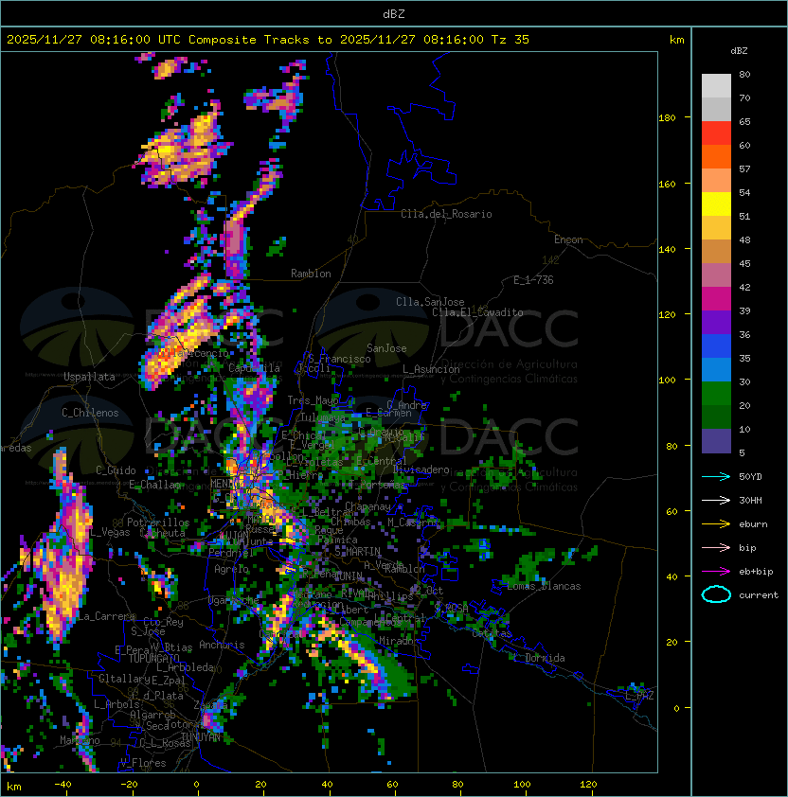Click the '-40' km tick on horizontal axis
The height and width of the screenshot is (797, 788).
(x=63, y=785)
